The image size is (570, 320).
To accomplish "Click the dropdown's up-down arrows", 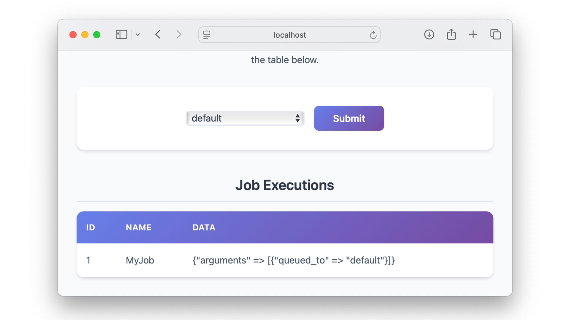I will (297, 118).
